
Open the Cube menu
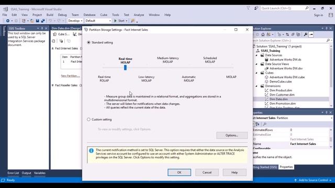click(104, 15)
